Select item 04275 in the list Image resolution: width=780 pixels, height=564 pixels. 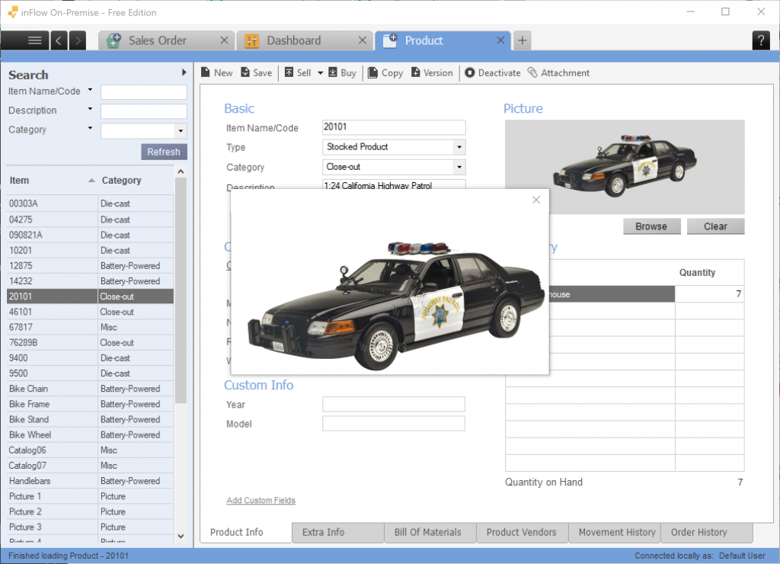[90, 220]
